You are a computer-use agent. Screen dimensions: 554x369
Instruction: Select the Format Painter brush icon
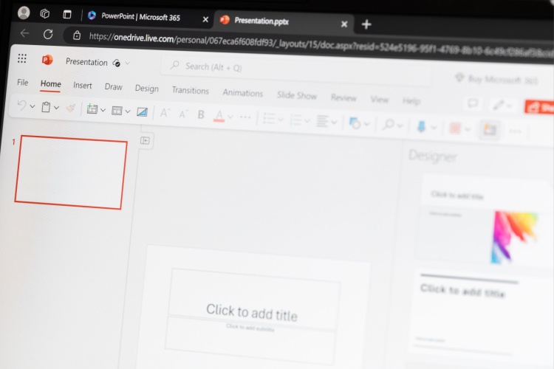[70, 108]
